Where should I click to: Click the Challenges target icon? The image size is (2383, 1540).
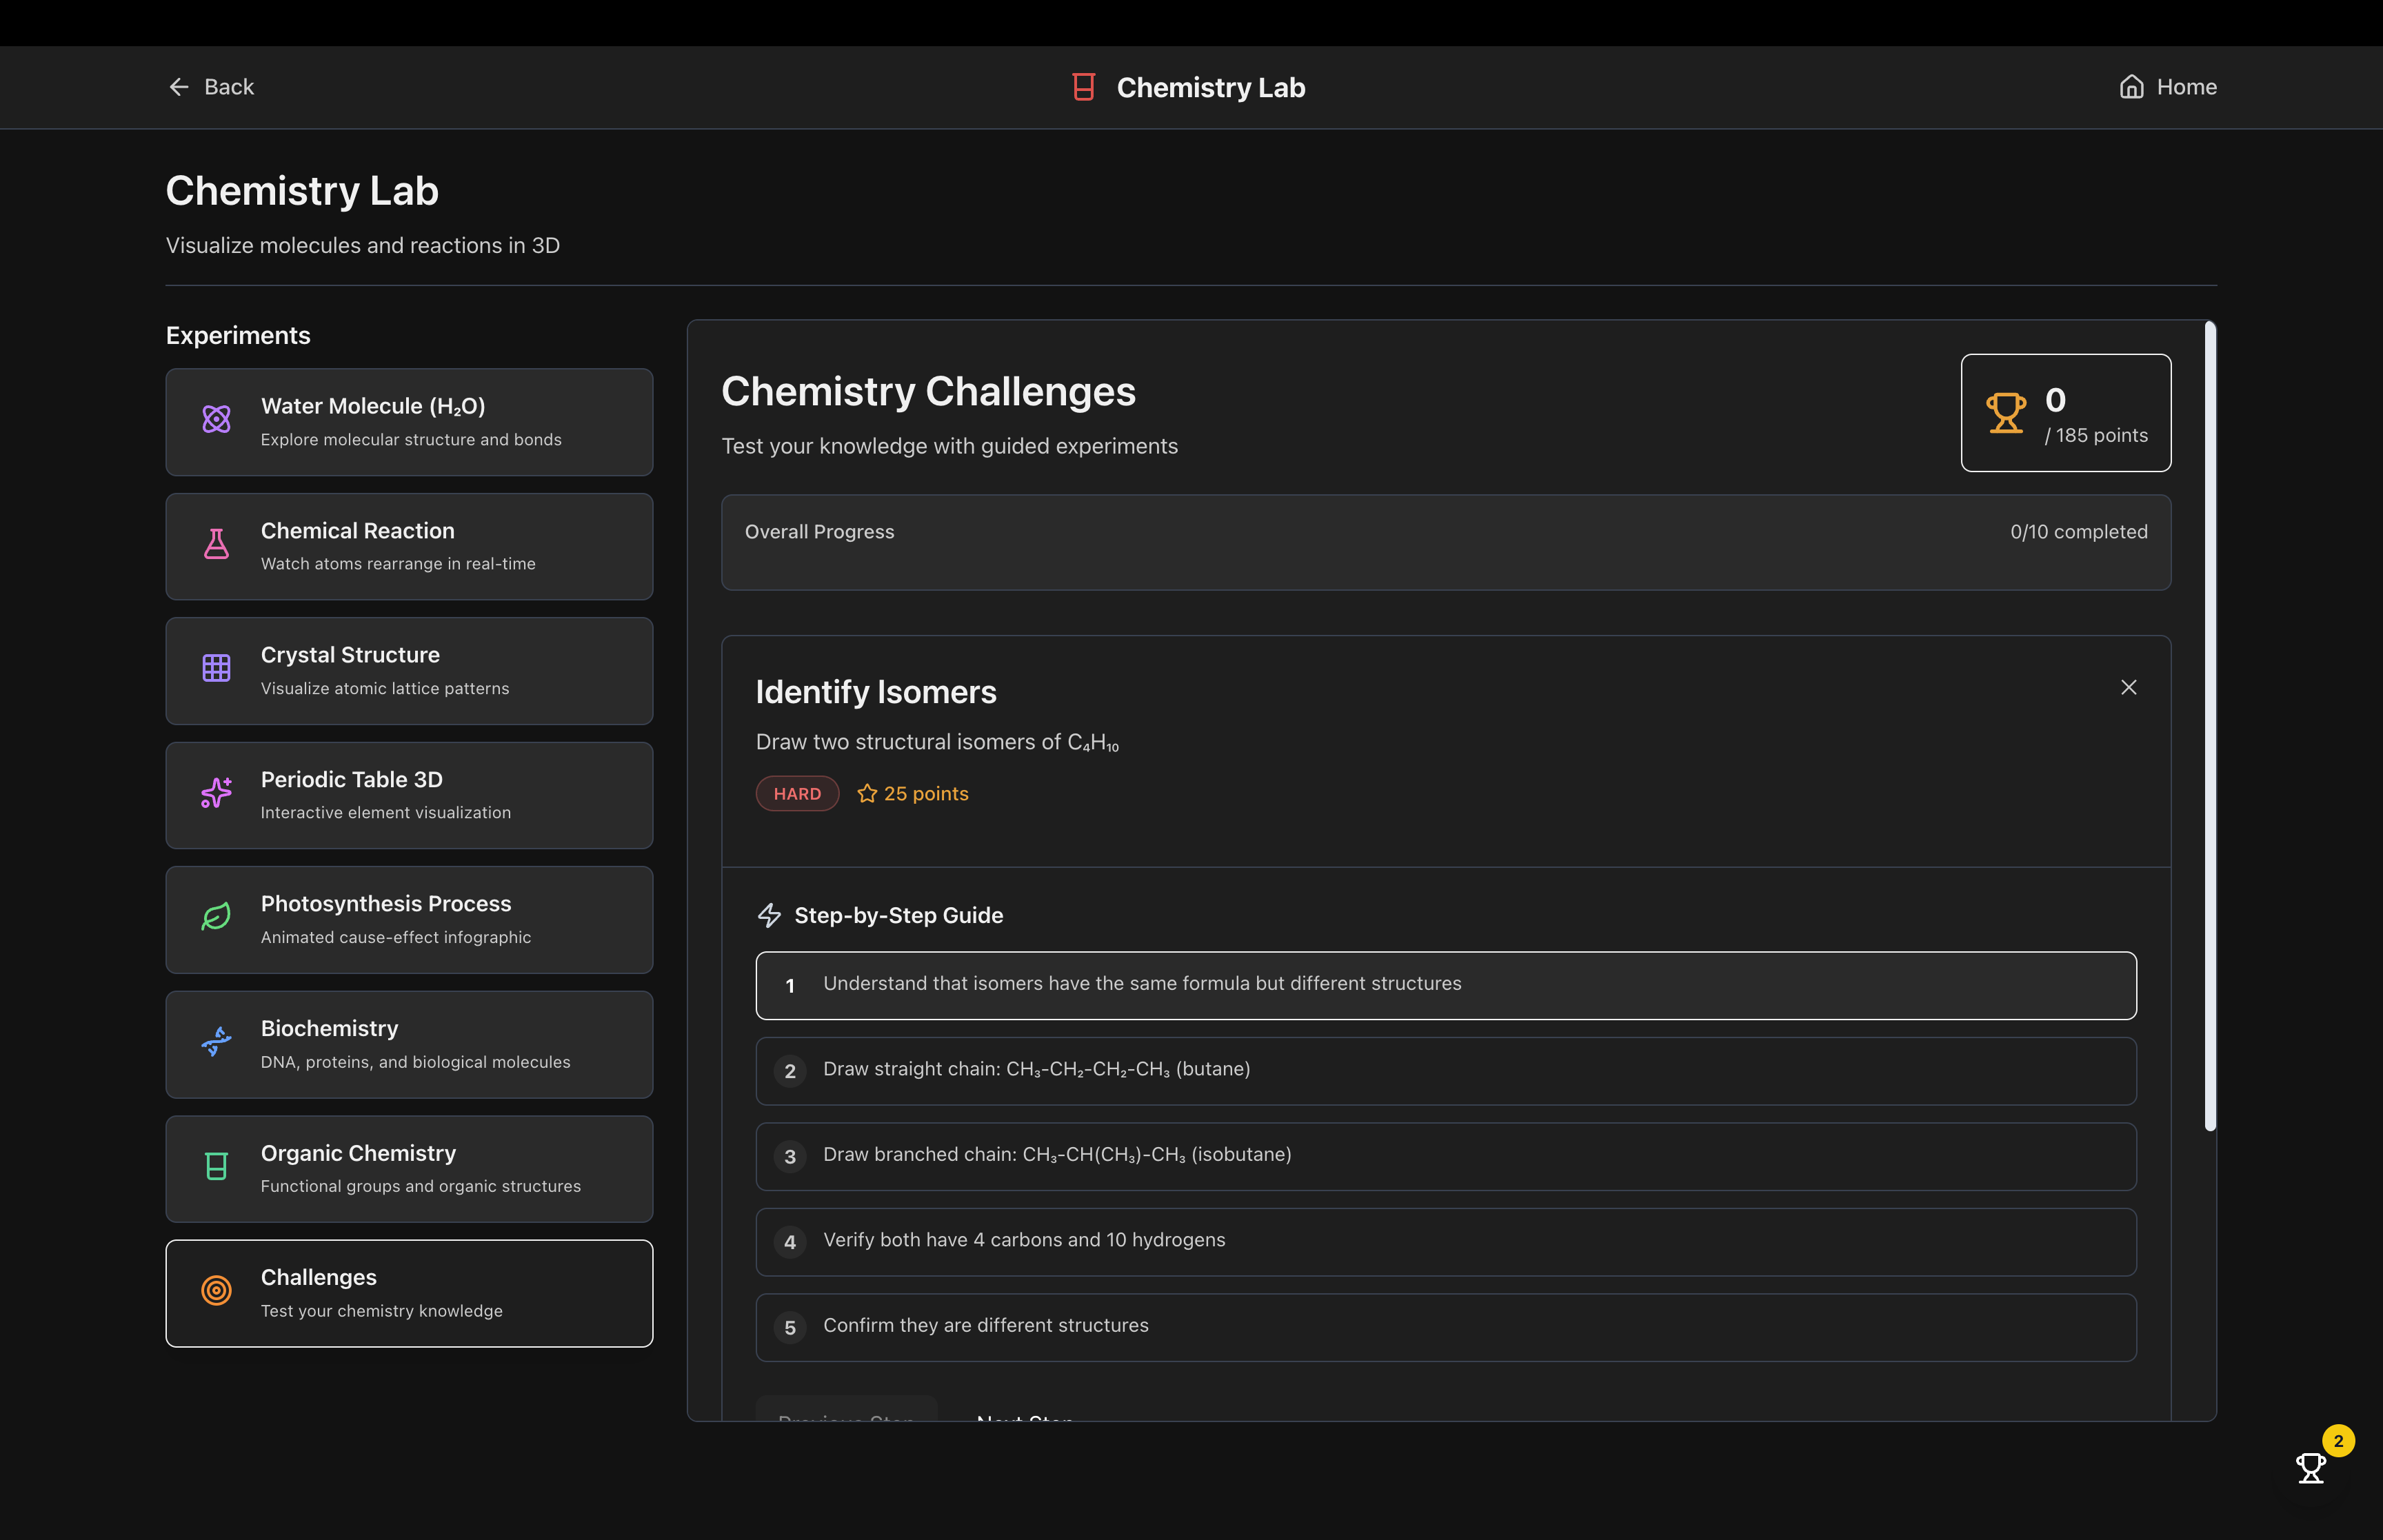216,1291
